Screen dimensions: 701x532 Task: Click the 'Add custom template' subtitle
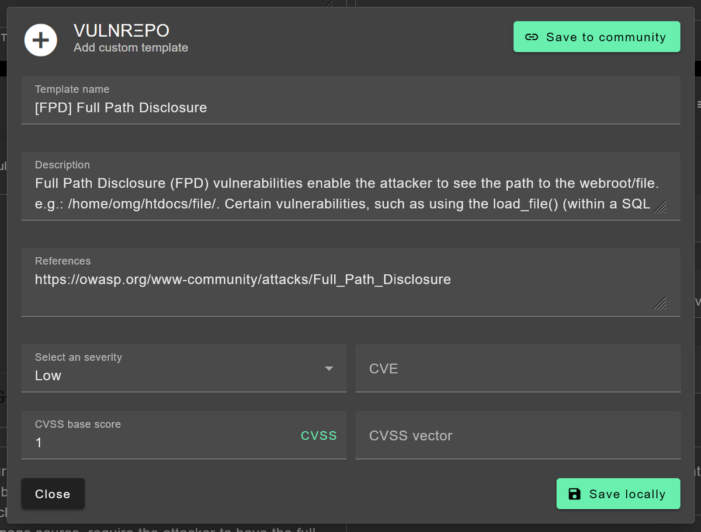point(131,48)
